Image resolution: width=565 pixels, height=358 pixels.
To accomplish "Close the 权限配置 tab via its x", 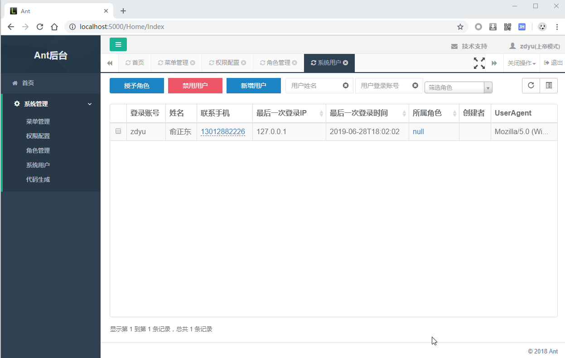I will [x=244, y=63].
